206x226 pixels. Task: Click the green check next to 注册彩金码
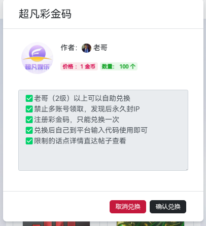click(x=29, y=120)
